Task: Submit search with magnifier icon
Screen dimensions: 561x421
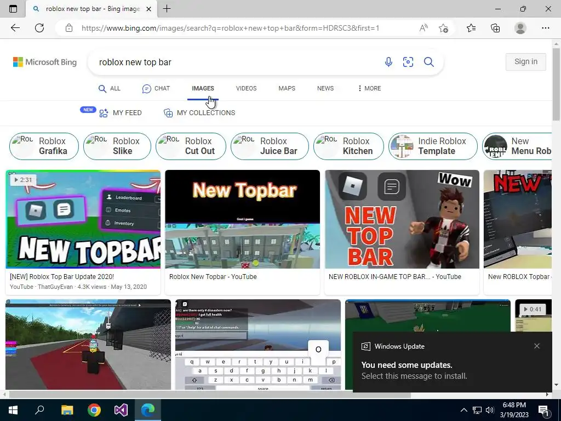Action: pos(428,62)
